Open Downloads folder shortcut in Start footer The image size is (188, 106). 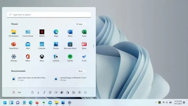[38, 92]
